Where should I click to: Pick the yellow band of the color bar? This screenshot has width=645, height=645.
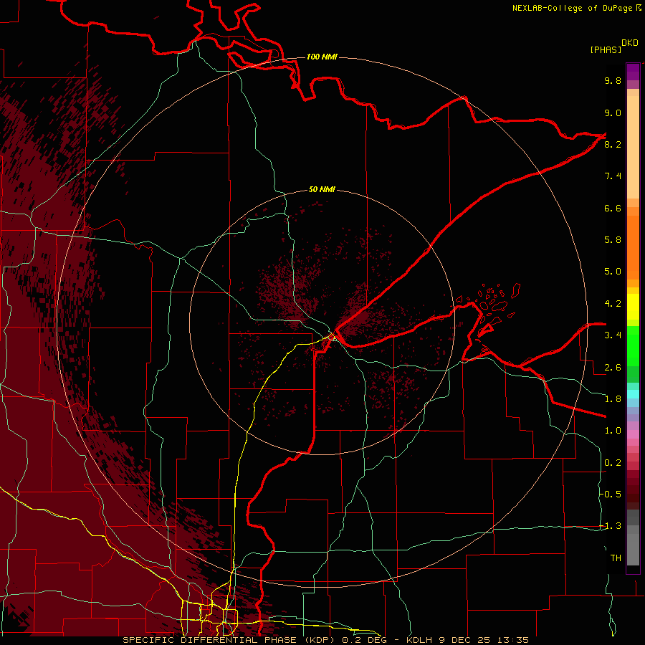633,307
